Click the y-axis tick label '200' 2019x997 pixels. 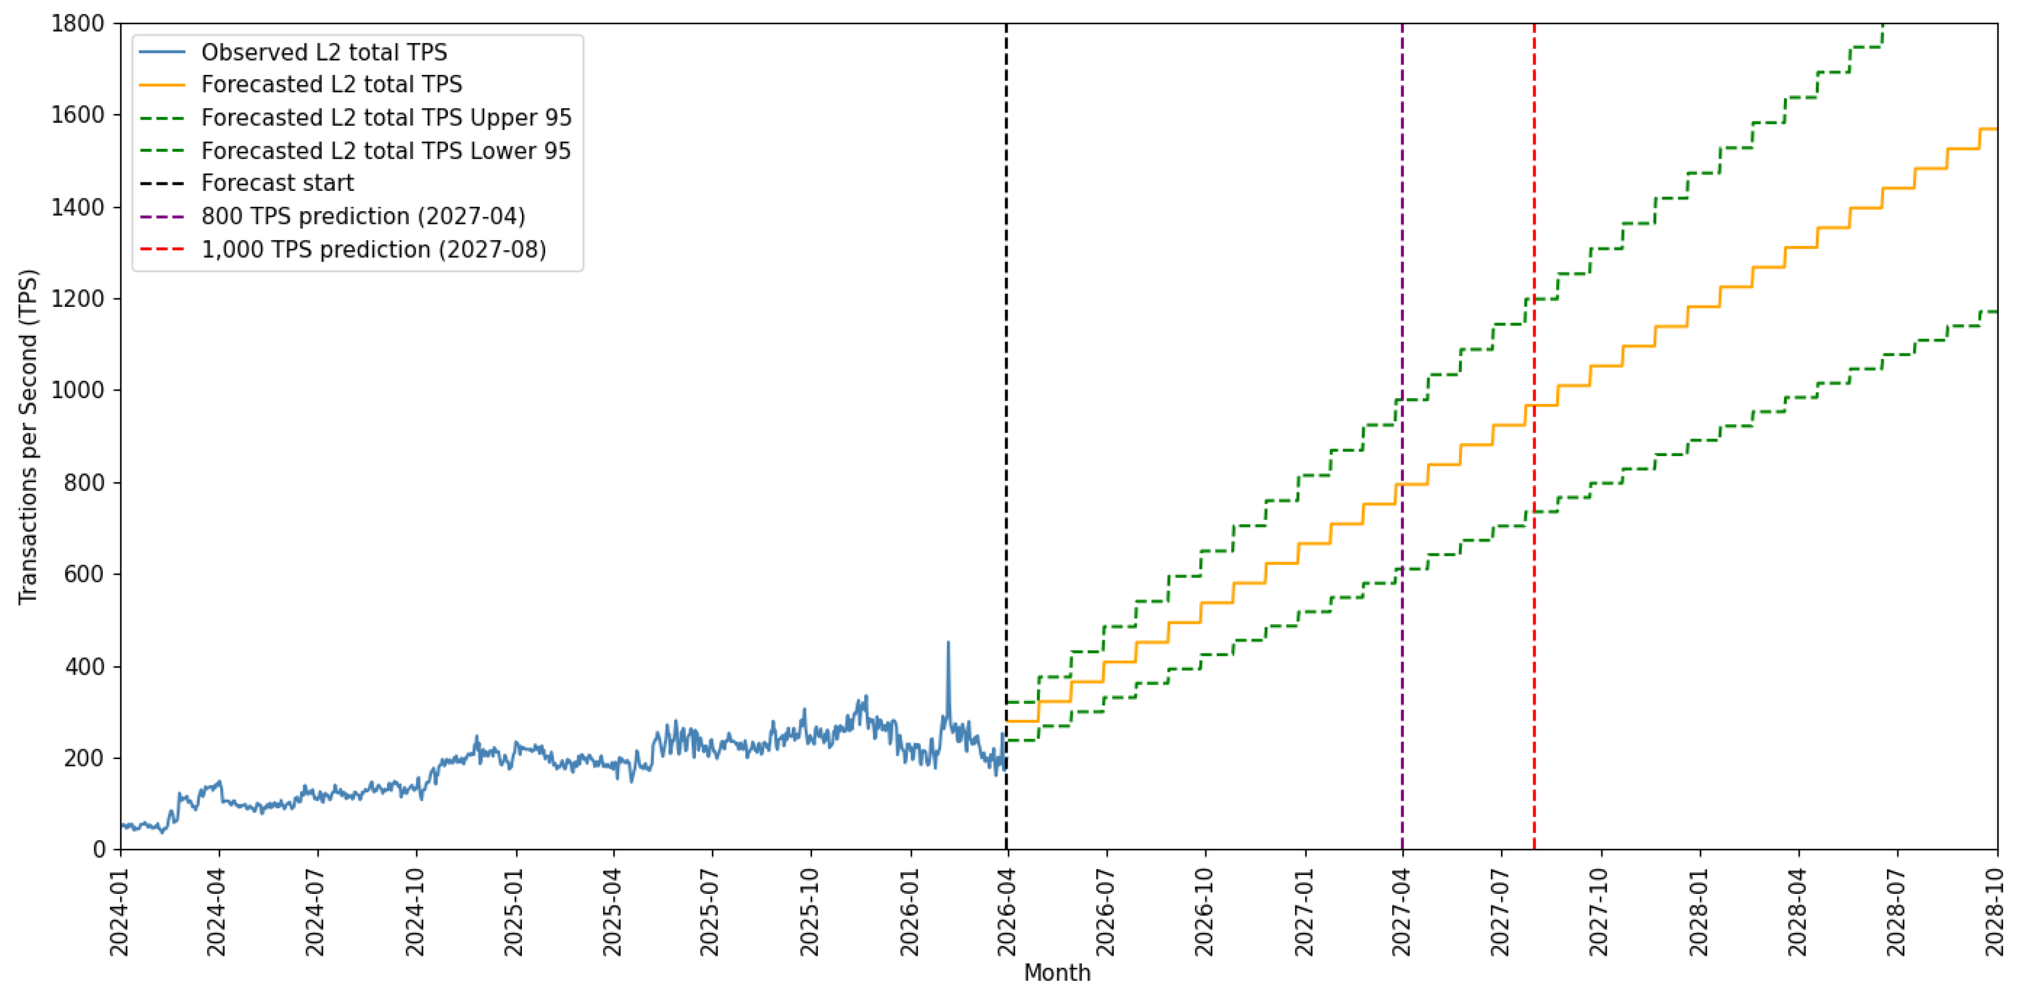click(85, 758)
